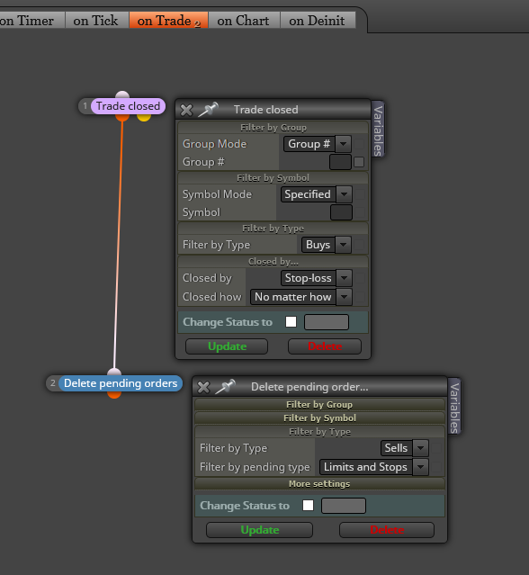Enable Change Status to in Trade closed panel
The image size is (529, 575).
point(291,322)
